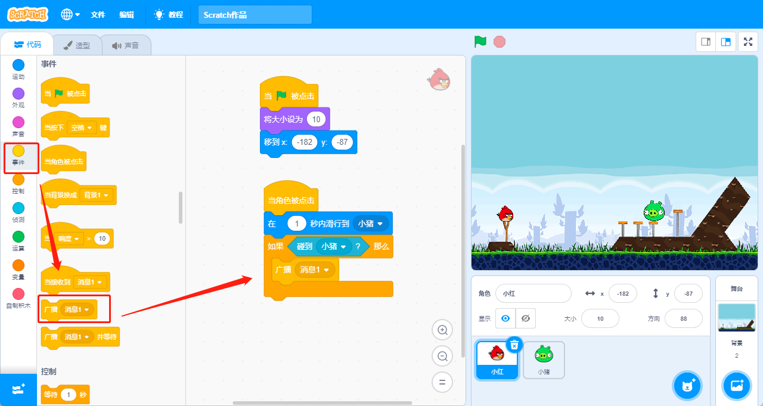Select the 事件 block category
This screenshot has height=406, width=763.
pos(18,155)
